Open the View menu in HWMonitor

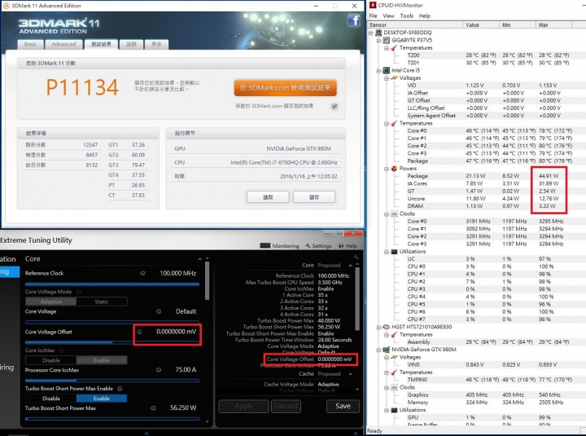tap(388, 15)
